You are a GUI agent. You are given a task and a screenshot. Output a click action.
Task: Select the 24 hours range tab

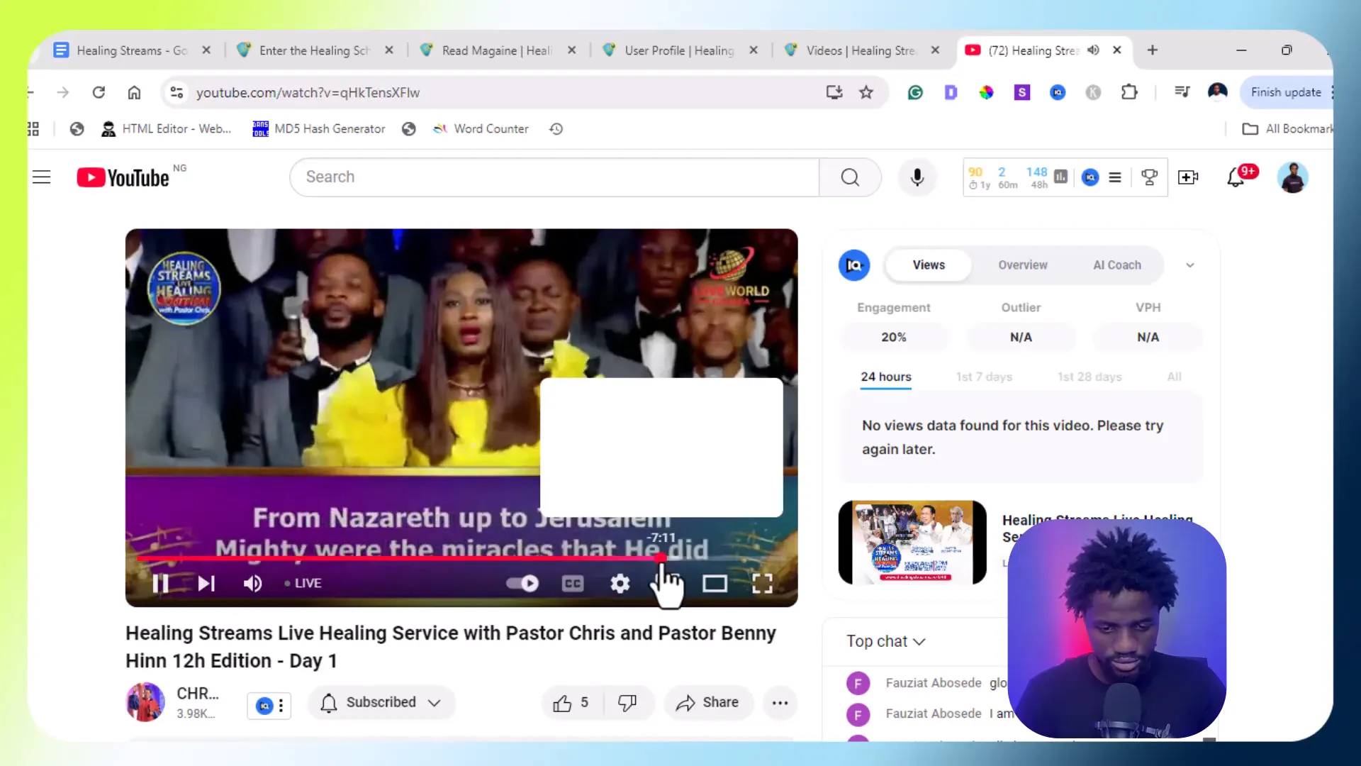tap(886, 377)
